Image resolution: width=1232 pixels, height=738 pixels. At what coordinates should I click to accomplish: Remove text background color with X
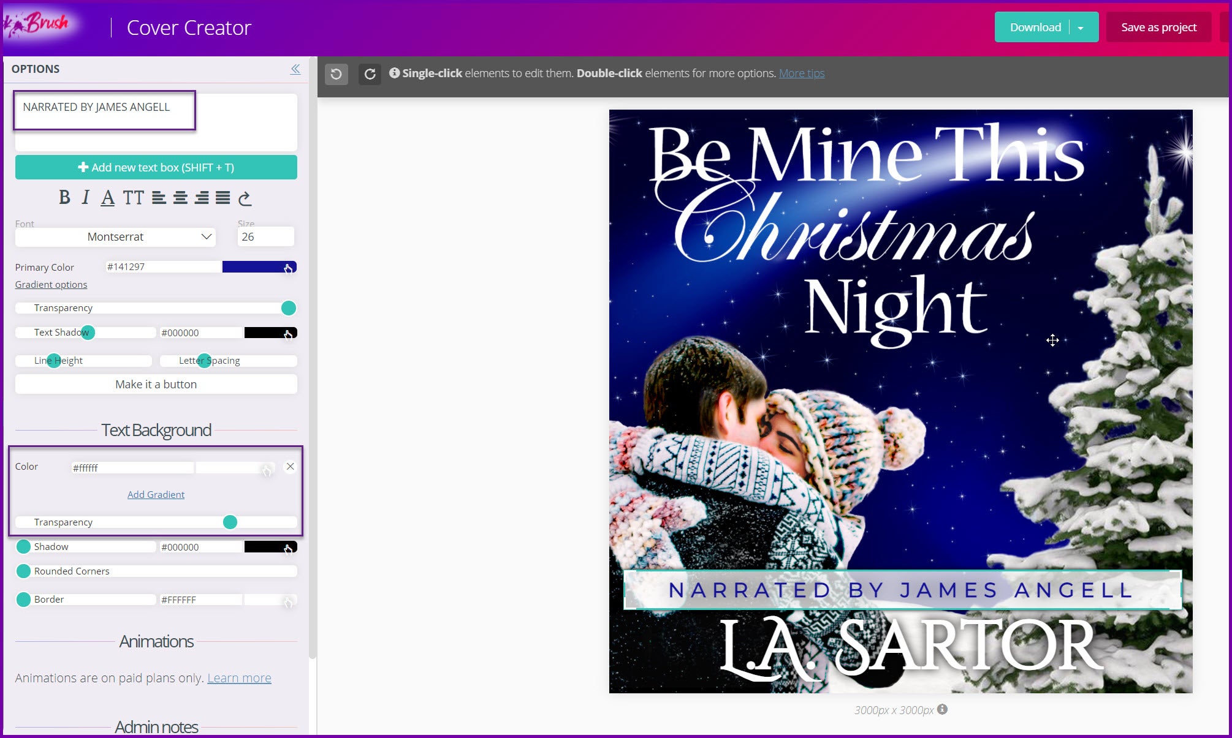(x=291, y=467)
